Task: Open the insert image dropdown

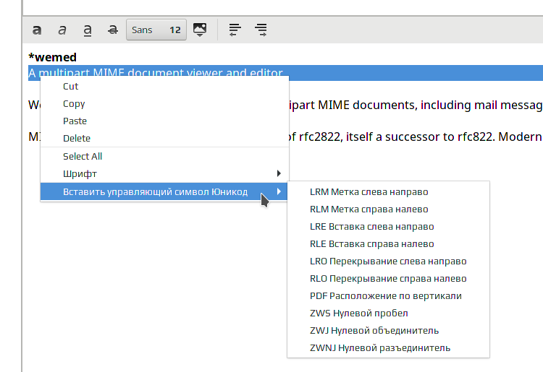Action: (x=200, y=30)
